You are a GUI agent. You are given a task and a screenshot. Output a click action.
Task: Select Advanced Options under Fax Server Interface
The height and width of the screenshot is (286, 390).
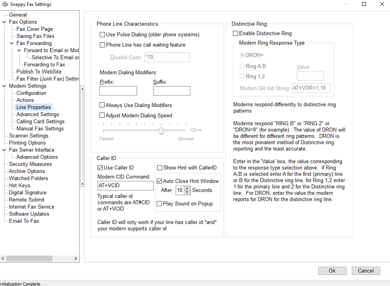pos(37,157)
